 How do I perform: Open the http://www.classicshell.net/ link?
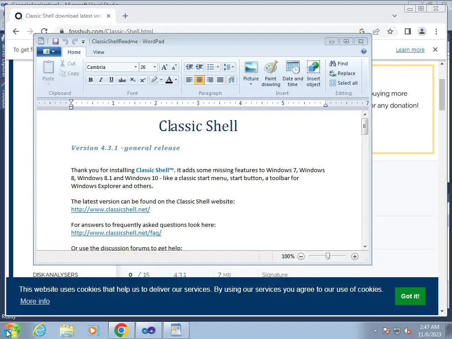110,209
